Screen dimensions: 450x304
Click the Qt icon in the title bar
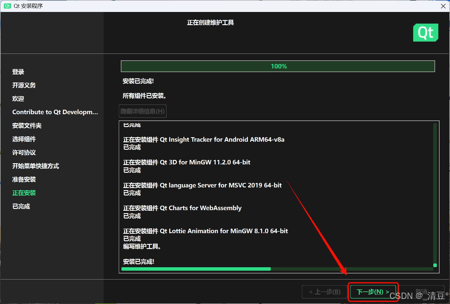(x=7, y=6)
